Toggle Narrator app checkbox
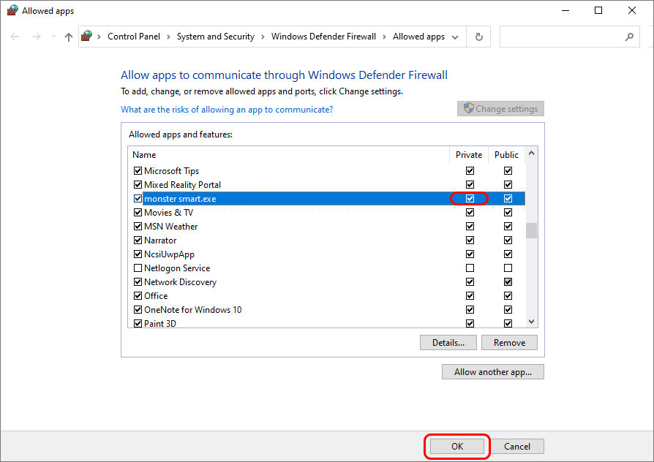Image resolution: width=654 pixels, height=462 pixels. [138, 241]
